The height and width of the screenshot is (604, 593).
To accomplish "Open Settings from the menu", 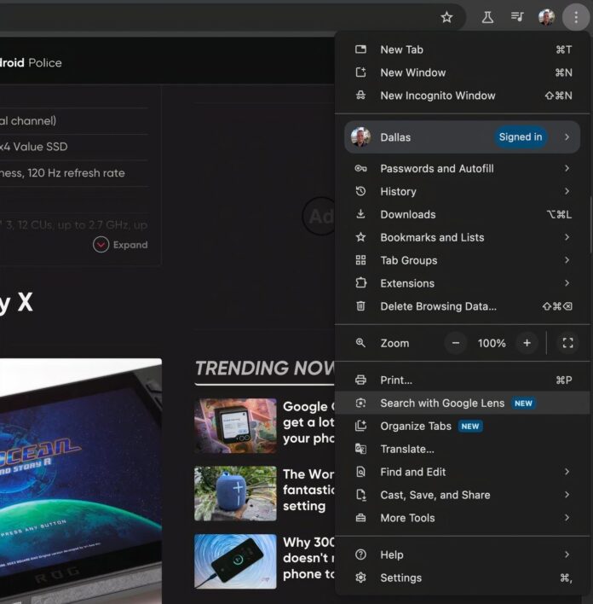I will (x=462, y=578).
